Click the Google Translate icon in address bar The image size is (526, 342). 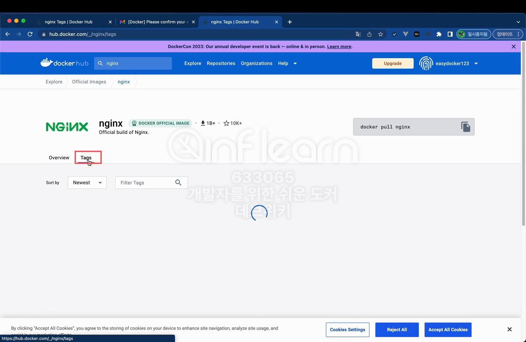click(x=358, y=34)
